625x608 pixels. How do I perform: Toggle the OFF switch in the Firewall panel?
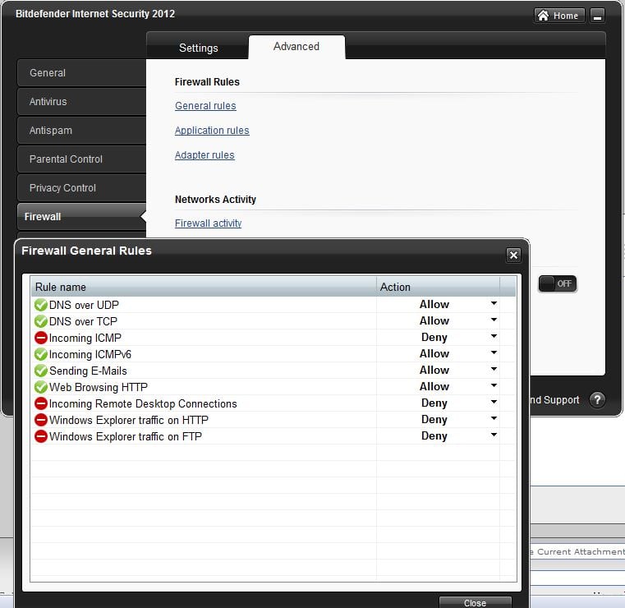pos(557,283)
